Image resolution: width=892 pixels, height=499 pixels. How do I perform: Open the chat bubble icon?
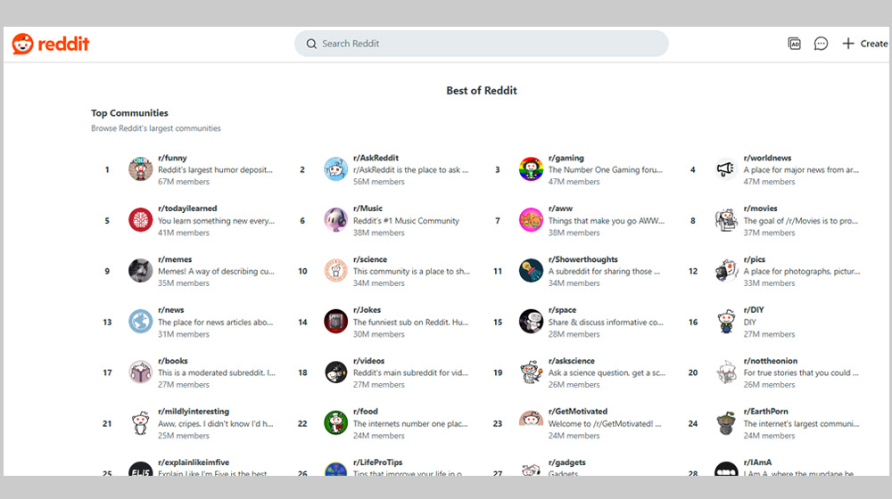pos(821,44)
